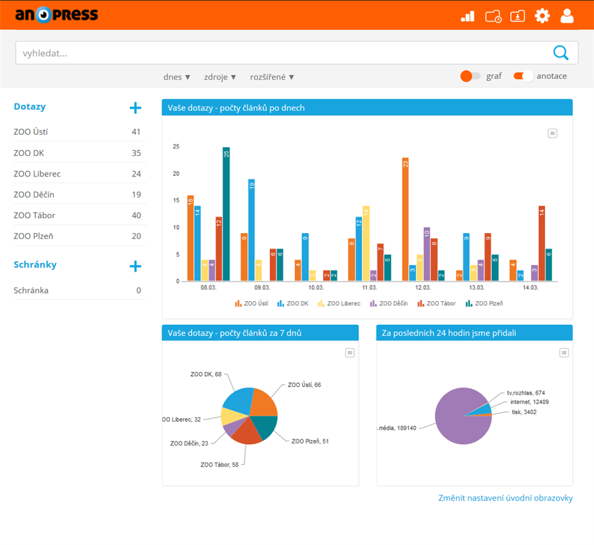Open the user profile icon

point(567,16)
